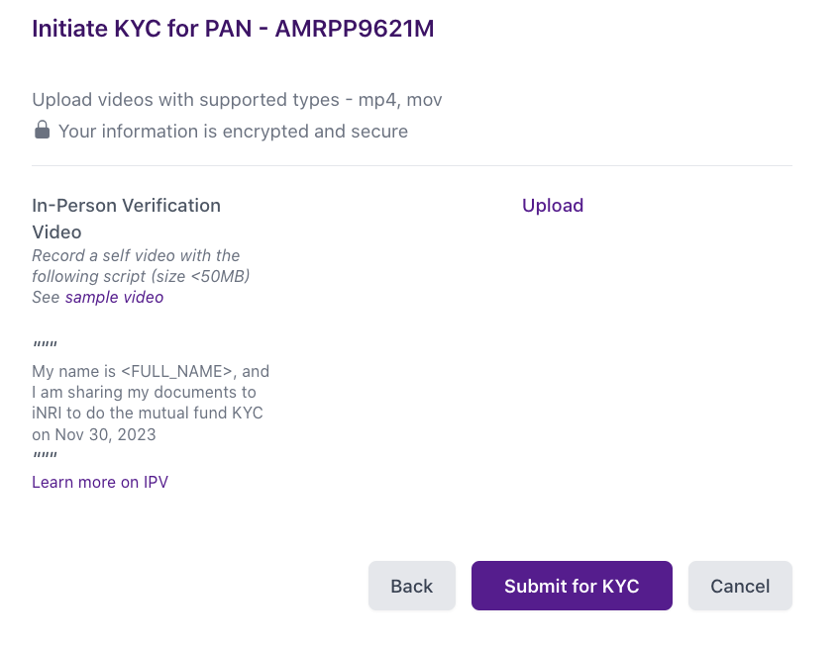Open the sample video link
The height and width of the screenshot is (645, 840).
pos(114,297)
